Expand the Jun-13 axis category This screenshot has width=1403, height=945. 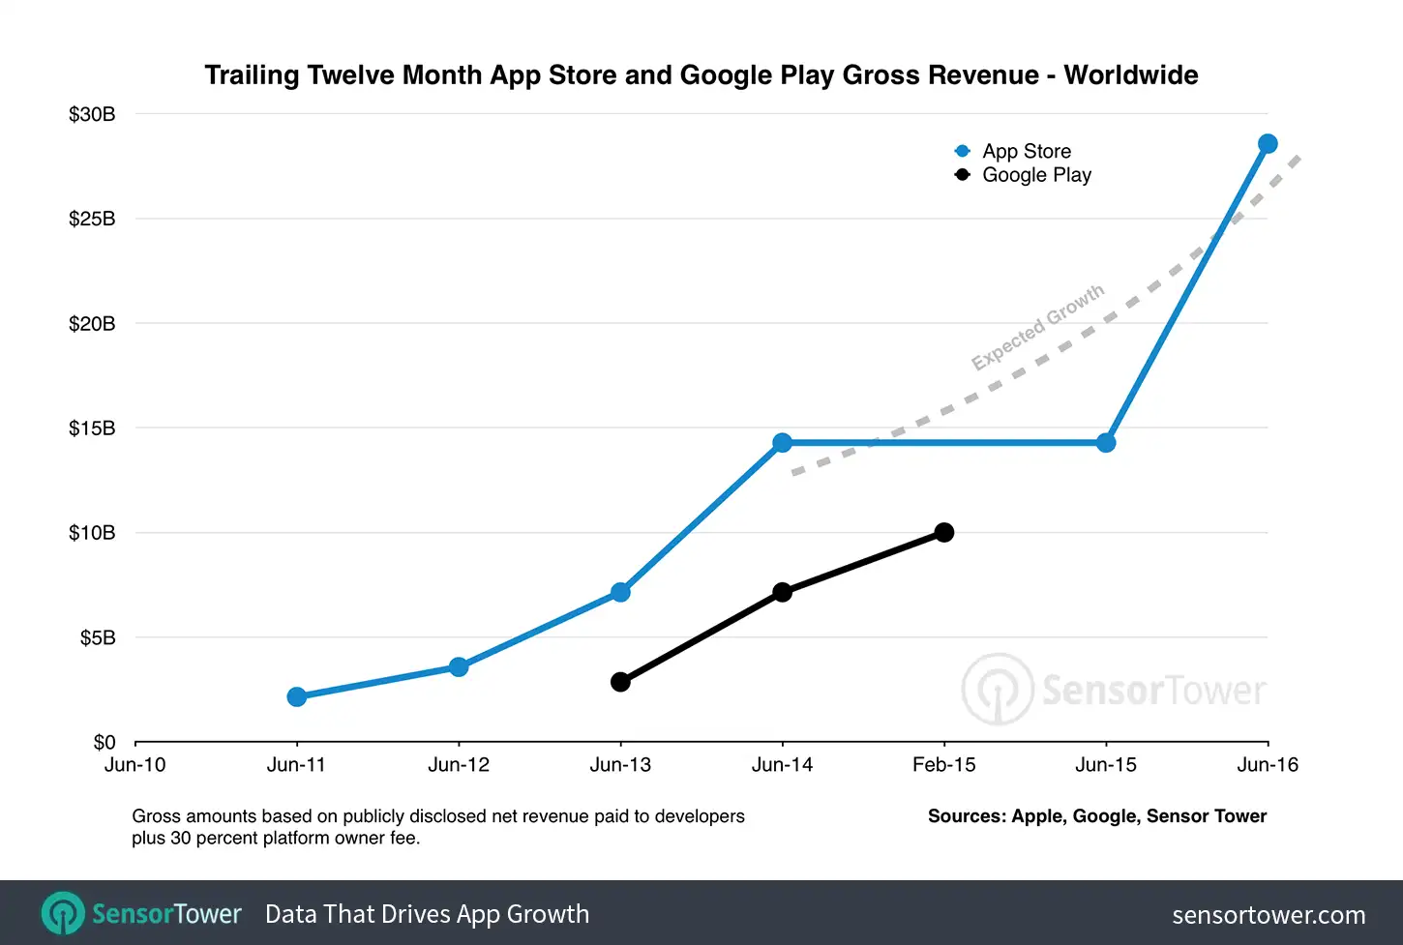coord(620,763)
